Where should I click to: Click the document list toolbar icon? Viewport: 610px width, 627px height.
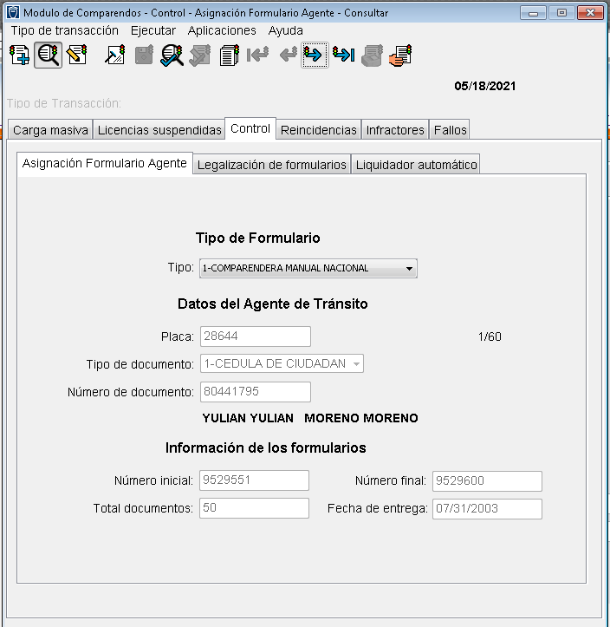229,56
